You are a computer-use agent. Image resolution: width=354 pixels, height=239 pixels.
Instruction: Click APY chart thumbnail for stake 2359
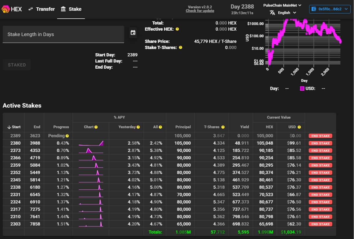91,165
